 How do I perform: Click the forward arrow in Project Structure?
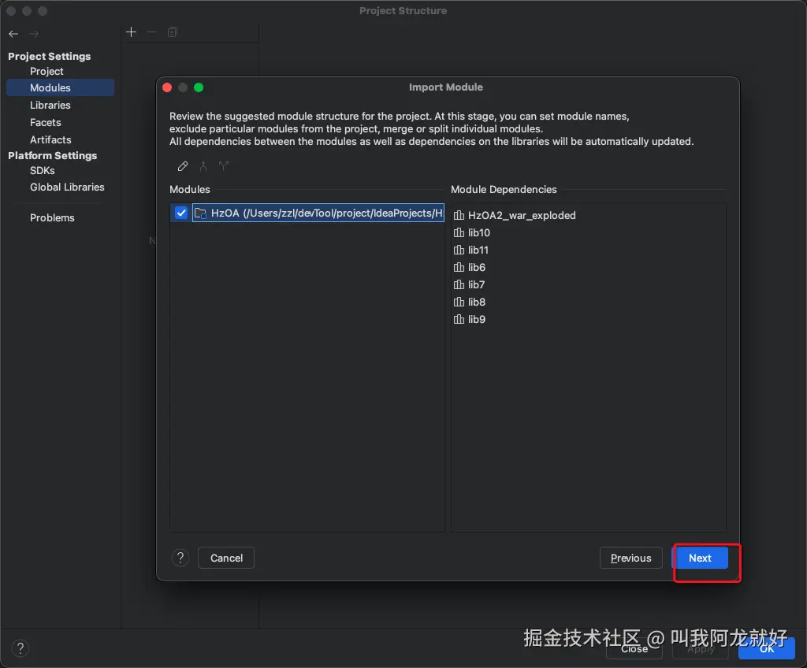coord(35,34)
